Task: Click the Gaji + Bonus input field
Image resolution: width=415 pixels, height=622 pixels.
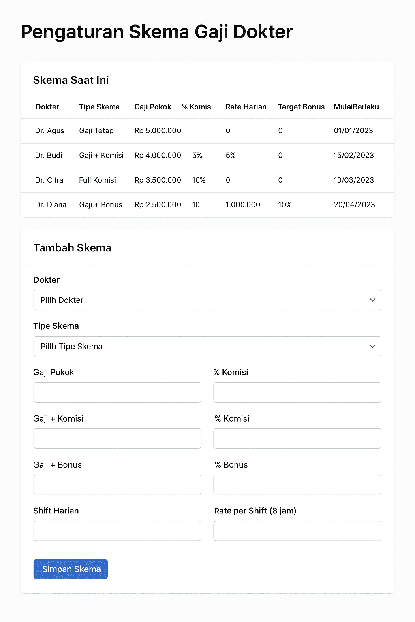Action: tap(117, 485)
